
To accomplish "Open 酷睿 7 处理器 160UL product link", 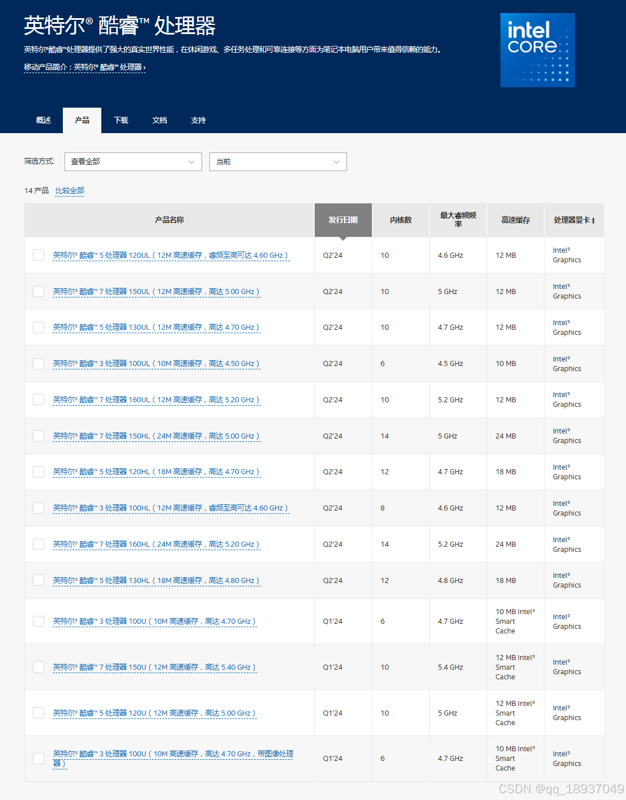I will [x=156, y=400].
